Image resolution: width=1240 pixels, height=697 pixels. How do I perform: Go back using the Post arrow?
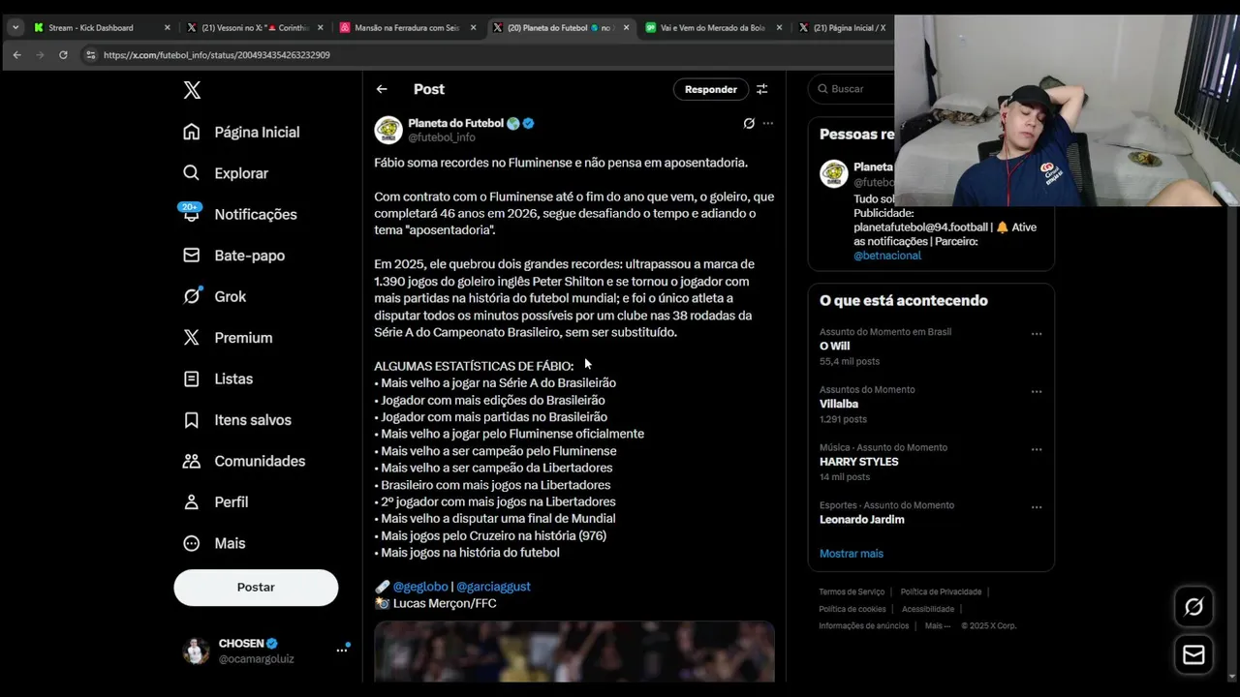[382, 89]
